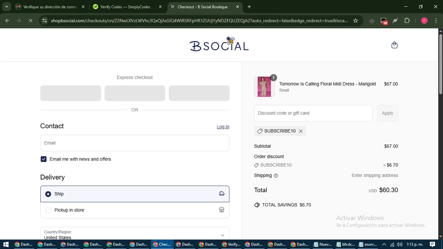View site information icon in address bar
443x249 pixels.
point(45,21)
